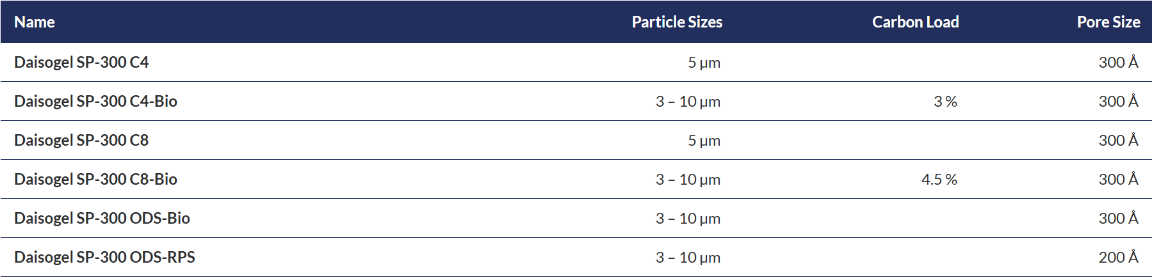Screen dimensions: 1152x278
Task: Click 3 – 10 µm in ODS-RPS row
Action: tap(688, 258)
